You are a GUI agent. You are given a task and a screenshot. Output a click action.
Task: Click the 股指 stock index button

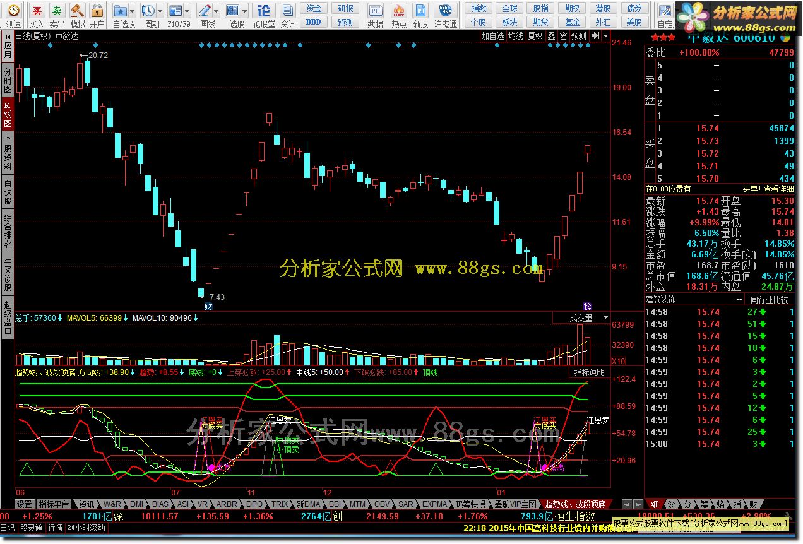pyautogui.click(x=541, y=9)
